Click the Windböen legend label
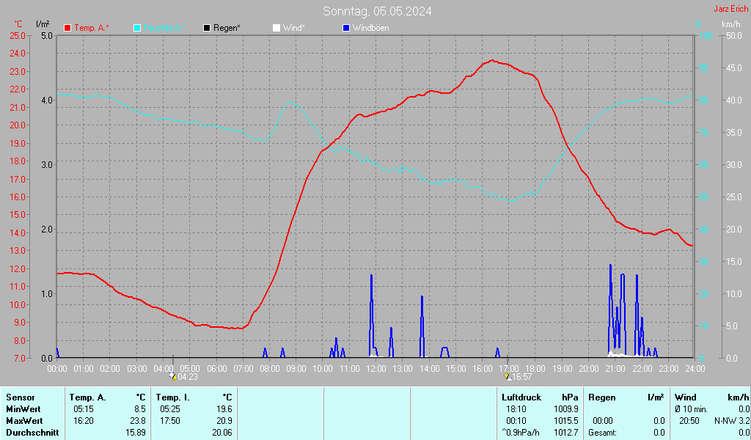The image size is (751, 440). pyautogui.click(x=370, y=29)
